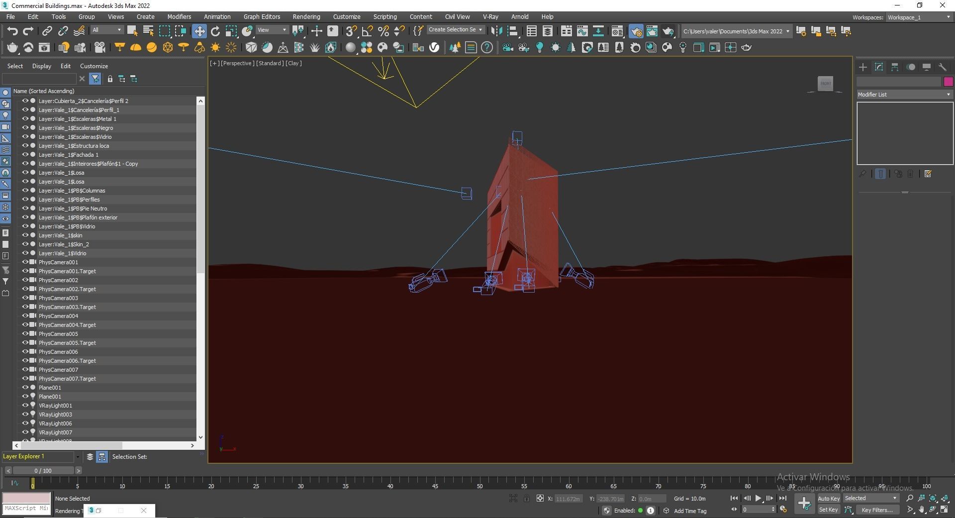Click the object color swatch
The width and height of the screenshot is (955, 518).
pyautogui.click(x=948, y=82)
